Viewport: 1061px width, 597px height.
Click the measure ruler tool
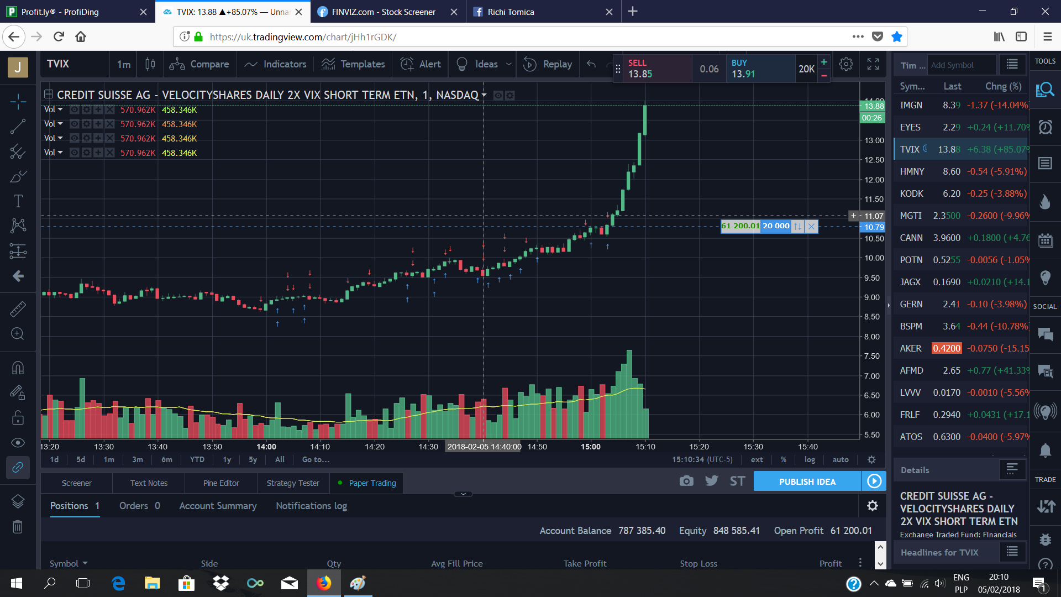[18, 309]
